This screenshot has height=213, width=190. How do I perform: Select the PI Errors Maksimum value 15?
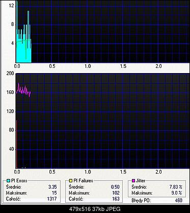tap(55, 193)
